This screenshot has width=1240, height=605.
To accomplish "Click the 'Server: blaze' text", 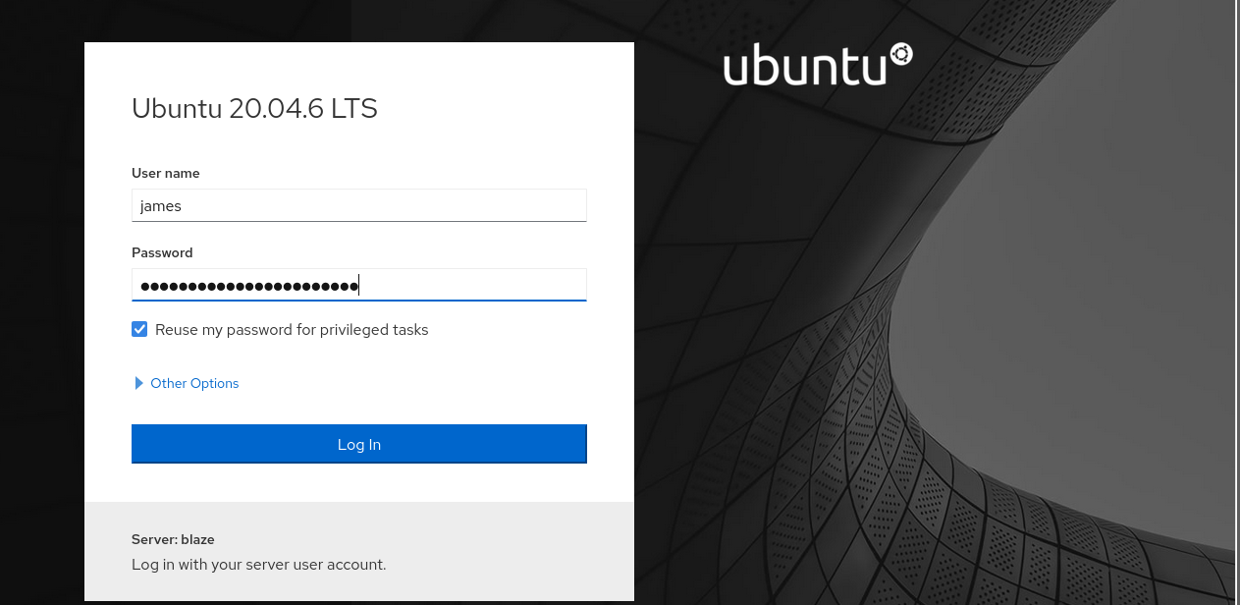I will [173, 539].
